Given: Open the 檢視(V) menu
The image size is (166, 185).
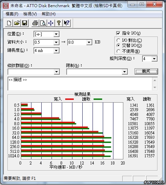Looking at the screenshot, I should coord(30,14).
